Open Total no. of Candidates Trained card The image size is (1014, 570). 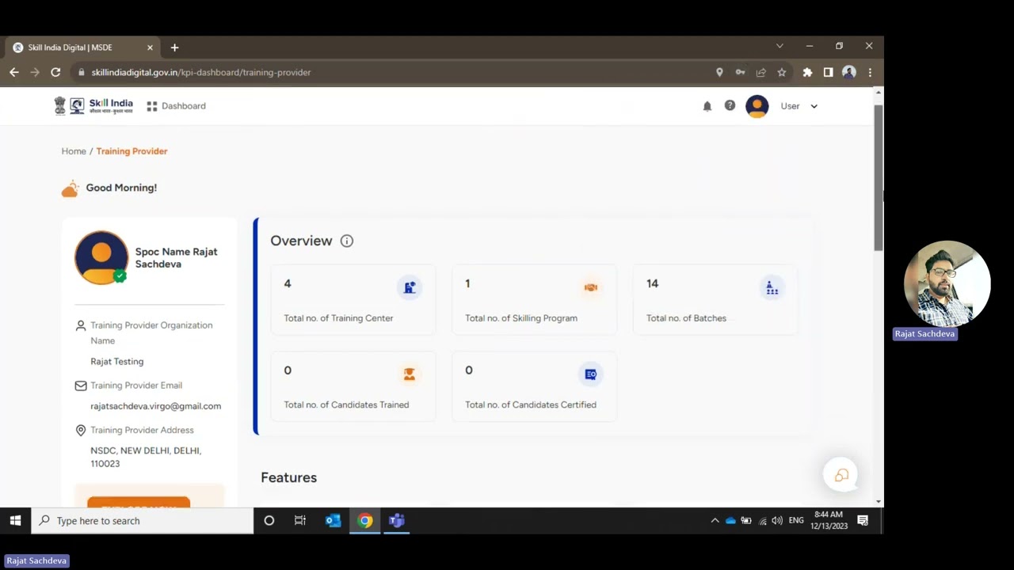coord(353,386)
